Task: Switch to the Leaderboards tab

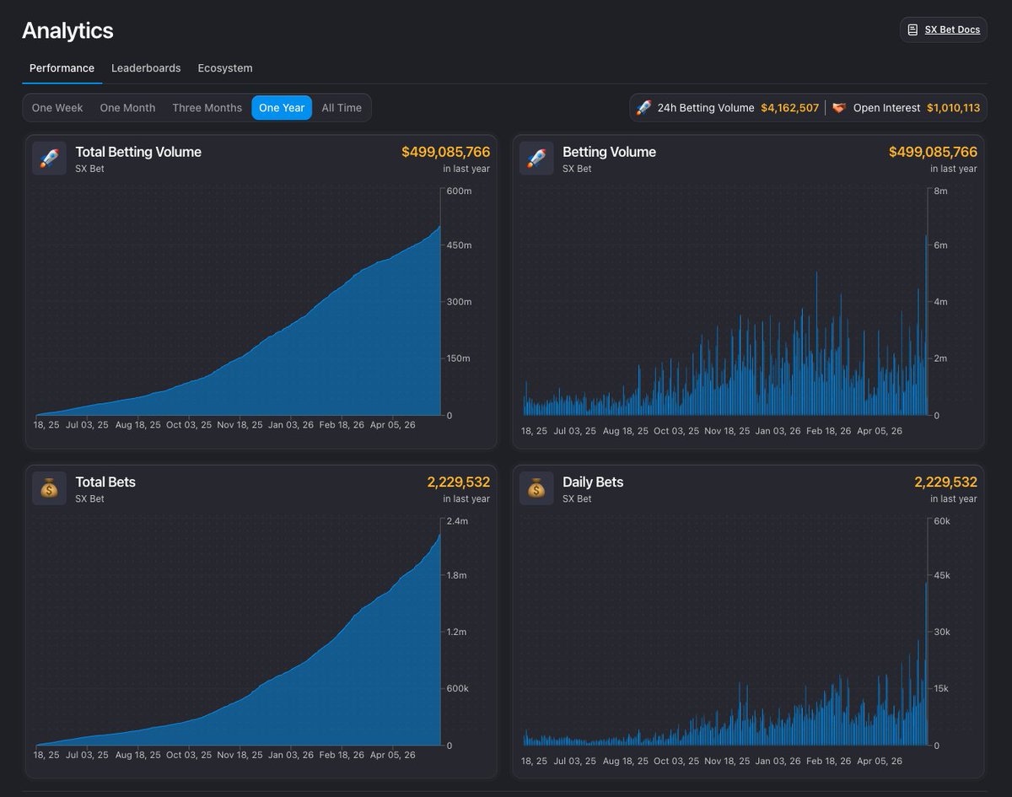Action: 146,68
